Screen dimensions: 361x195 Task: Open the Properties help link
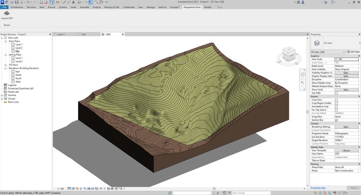click(x=318, y=188)
